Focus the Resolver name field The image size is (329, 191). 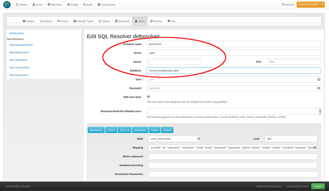click(234, 44)
